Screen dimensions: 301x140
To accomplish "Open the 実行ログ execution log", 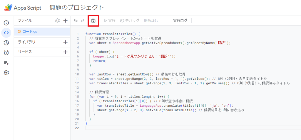I will click(180, 21).
